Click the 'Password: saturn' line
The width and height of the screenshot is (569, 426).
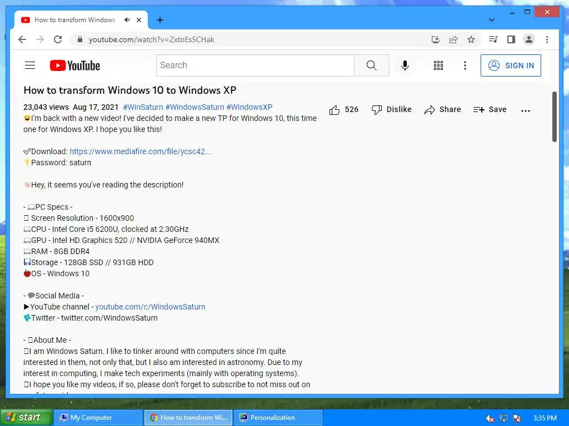click(x=57, y=163)
